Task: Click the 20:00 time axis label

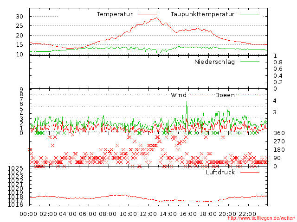Action: [227, 214]
